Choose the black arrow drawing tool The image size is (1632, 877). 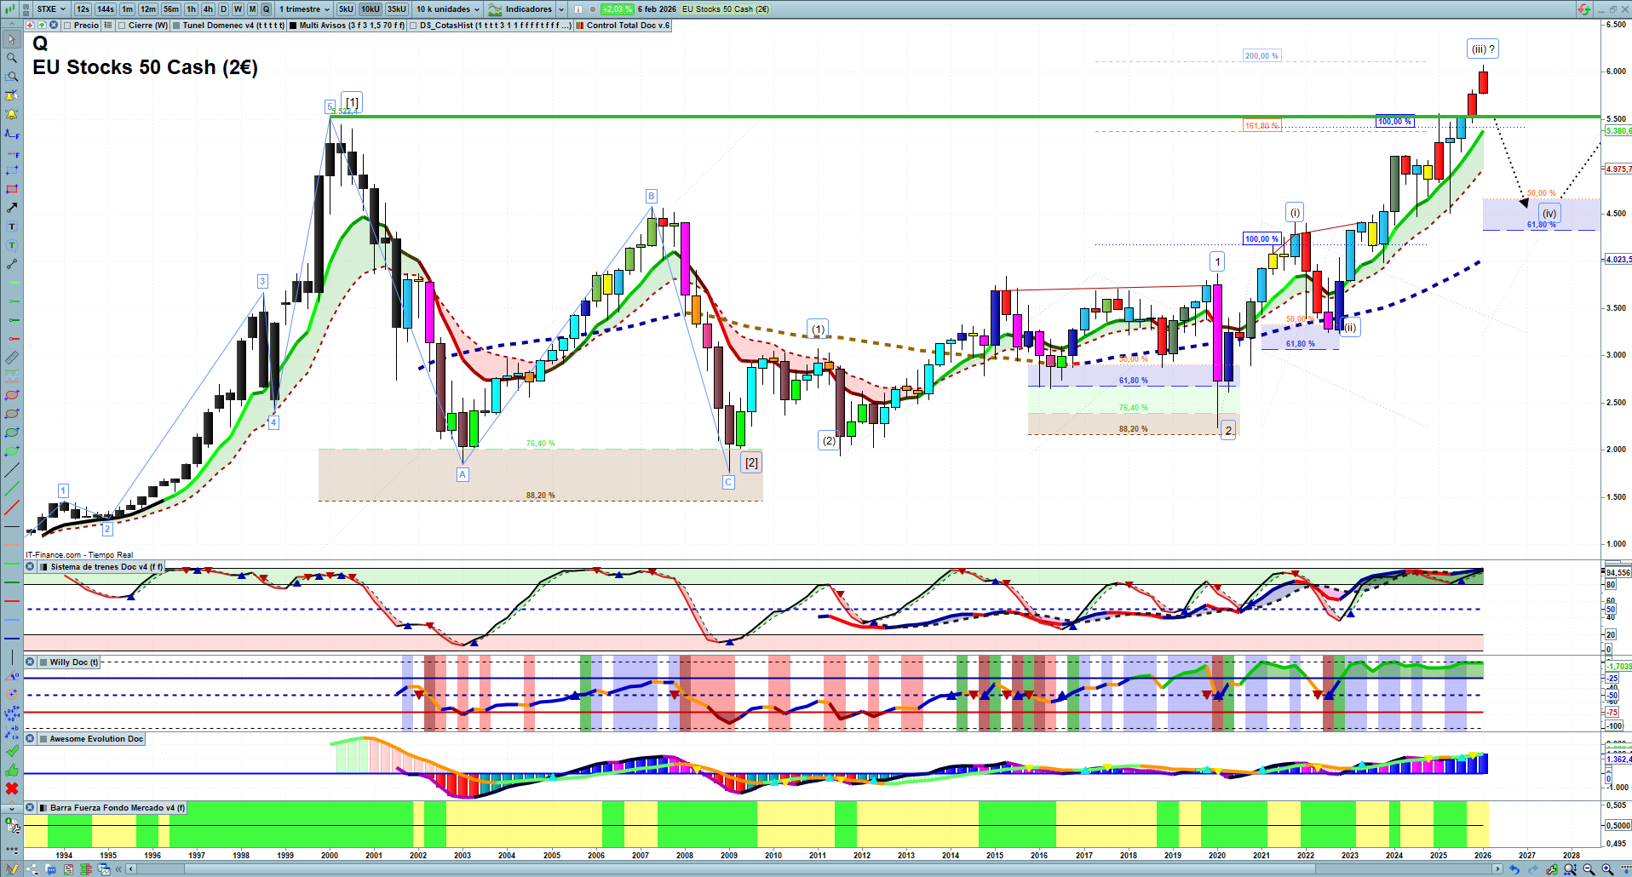(12, 208)
